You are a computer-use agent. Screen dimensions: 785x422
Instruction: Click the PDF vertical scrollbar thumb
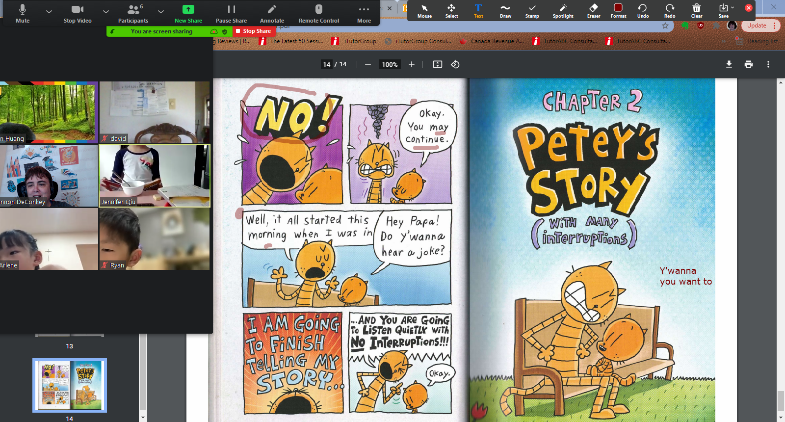click(x=781, y=401)
